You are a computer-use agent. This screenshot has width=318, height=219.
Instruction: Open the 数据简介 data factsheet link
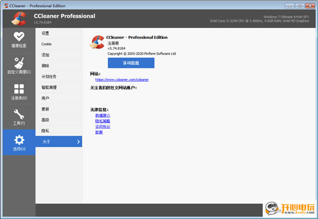point(103,115)
